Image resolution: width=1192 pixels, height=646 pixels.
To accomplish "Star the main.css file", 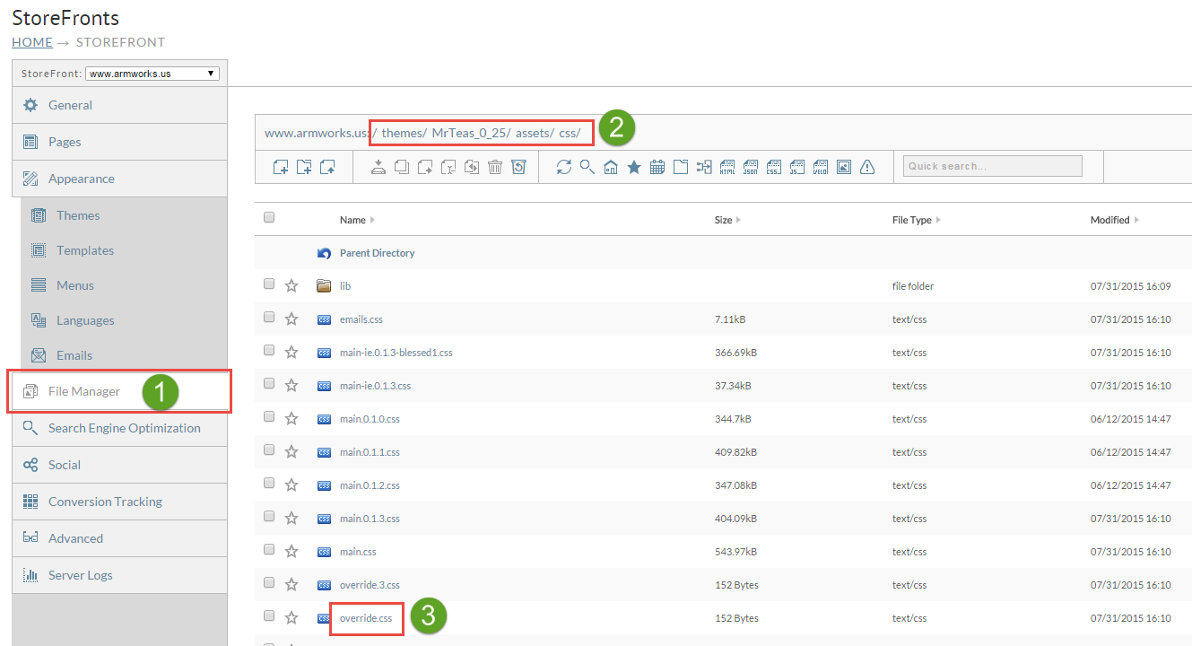I will 291,552.
